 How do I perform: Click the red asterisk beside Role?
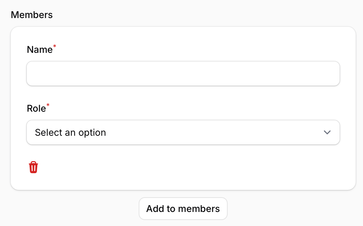pyautogui.click(x=48, y=106)
